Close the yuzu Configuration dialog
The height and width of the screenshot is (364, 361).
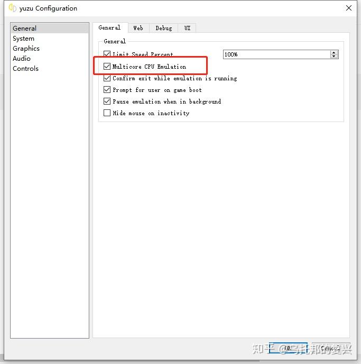[x=348, y=8]
